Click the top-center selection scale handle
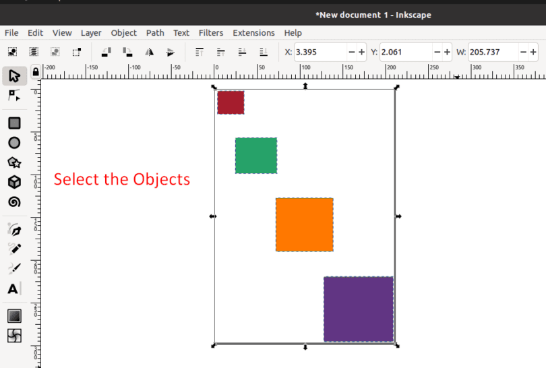Screen dimensions: 546x368 point(305,86)
